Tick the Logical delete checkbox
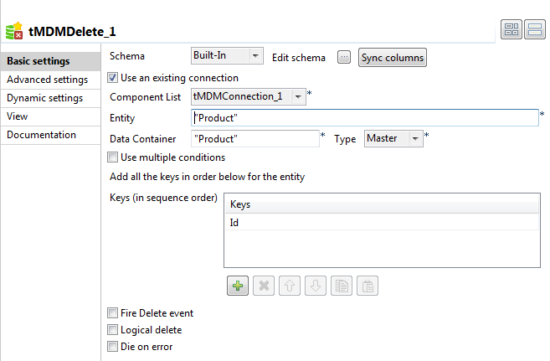The width and height of the screenshot is (550, 361). [x=113, y=330]
